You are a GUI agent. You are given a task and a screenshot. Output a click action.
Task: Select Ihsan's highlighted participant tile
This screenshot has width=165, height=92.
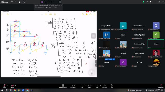pos(156,44)
